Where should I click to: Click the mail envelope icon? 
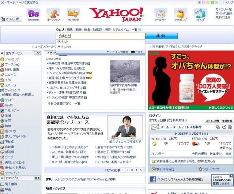click(155, 127)
